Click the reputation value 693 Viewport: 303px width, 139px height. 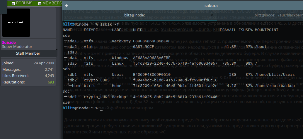pos(51,82)
